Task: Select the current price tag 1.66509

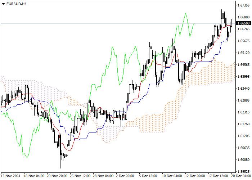Action: pyautogui.click(x=243, y=23)
